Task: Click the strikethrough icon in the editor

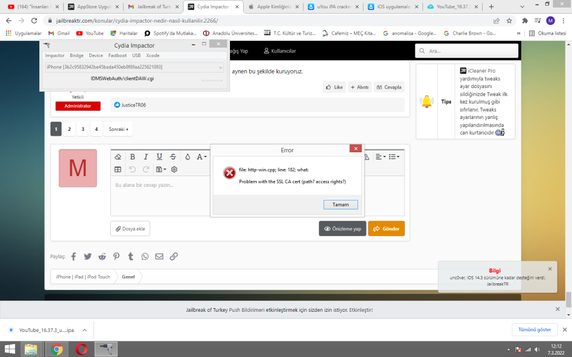Action: (x=173, y=157)
